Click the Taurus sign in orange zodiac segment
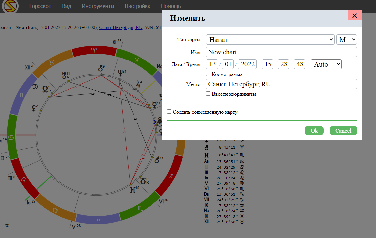 pos(51,63)
